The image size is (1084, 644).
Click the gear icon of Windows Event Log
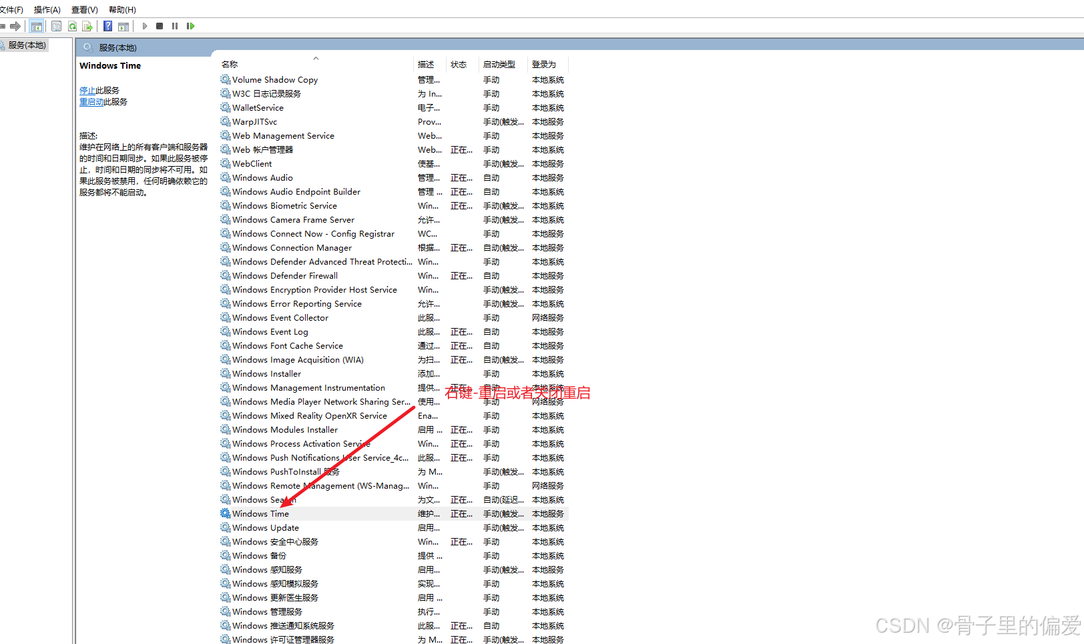tap(226, 331)
